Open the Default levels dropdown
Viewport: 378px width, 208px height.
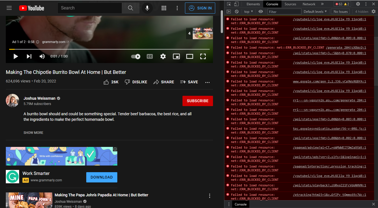tap(315, 11)
